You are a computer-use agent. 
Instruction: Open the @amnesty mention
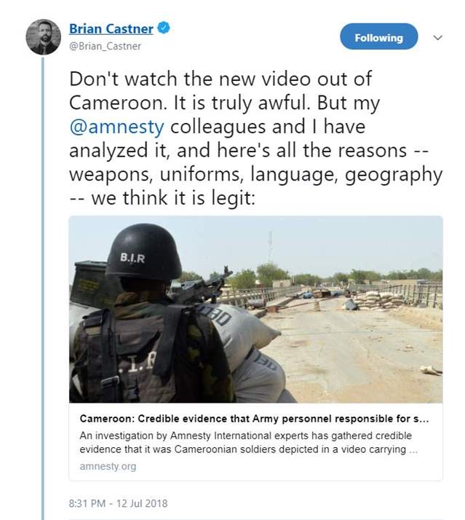(116, 125)
